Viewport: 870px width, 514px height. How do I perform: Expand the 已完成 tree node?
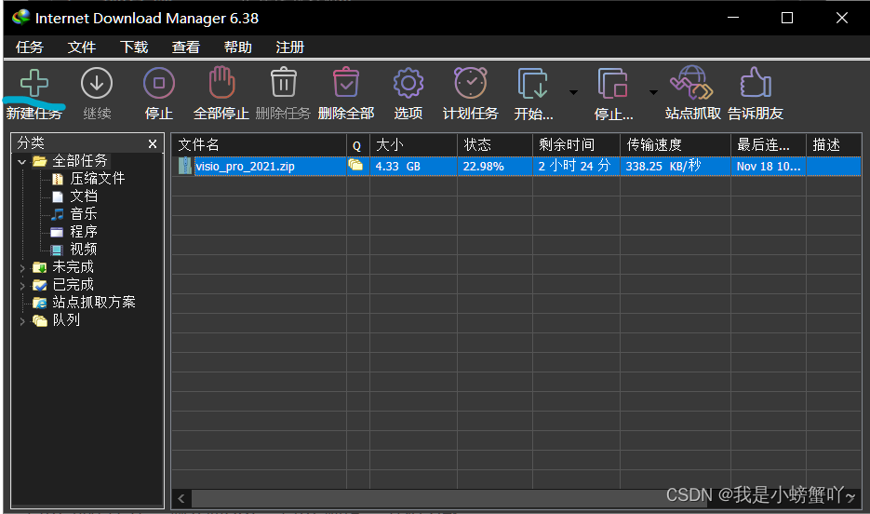point(22,286)
